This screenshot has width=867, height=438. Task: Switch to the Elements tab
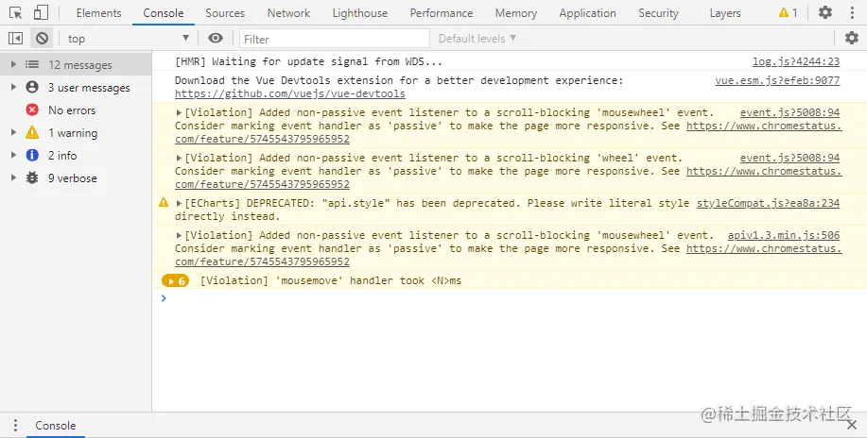98,12
